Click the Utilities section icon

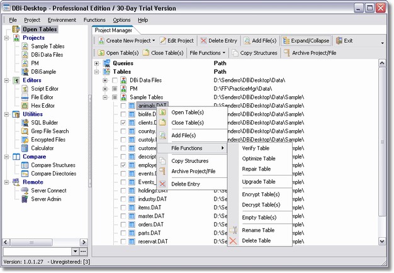tap(16, 114)
